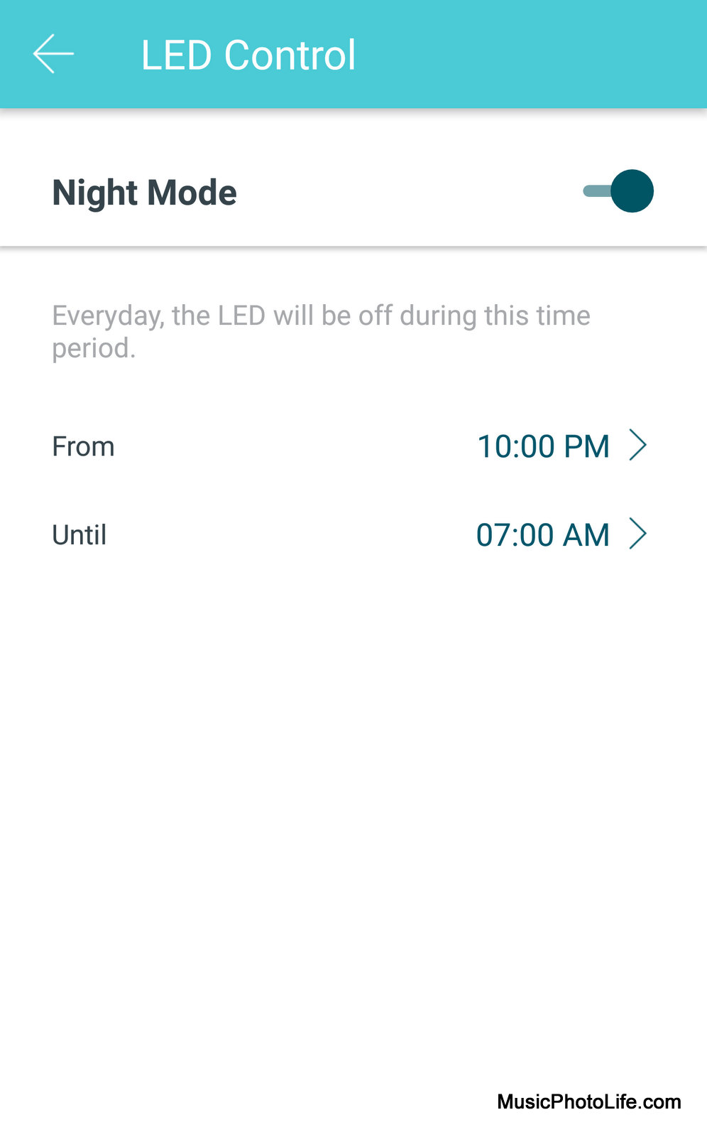
Task: Tap the PM portion of From time
Action: click(x=586, y=446)
